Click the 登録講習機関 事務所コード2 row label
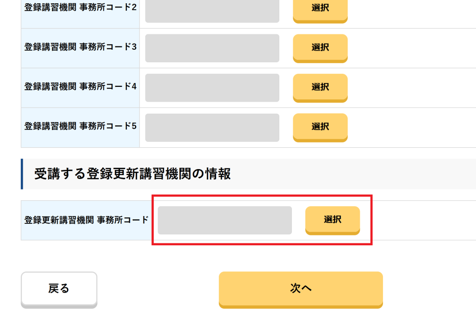The height and width of the screenshot is (327, 476). [79, 8]
